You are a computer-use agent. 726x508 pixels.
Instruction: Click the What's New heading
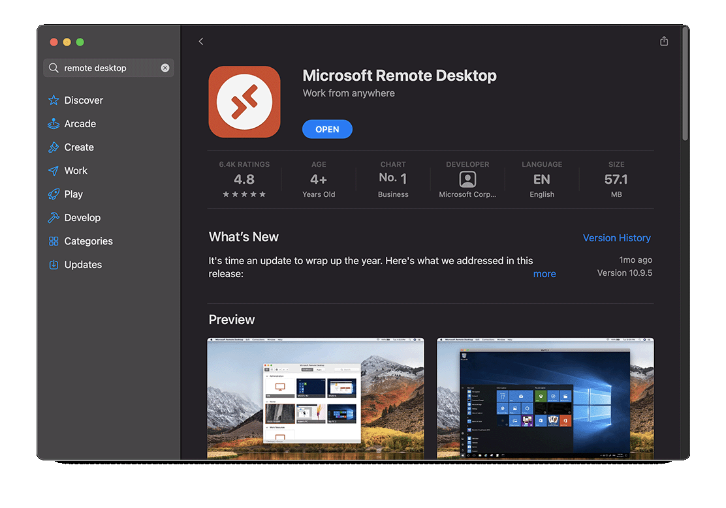click(x=244, y=237)
